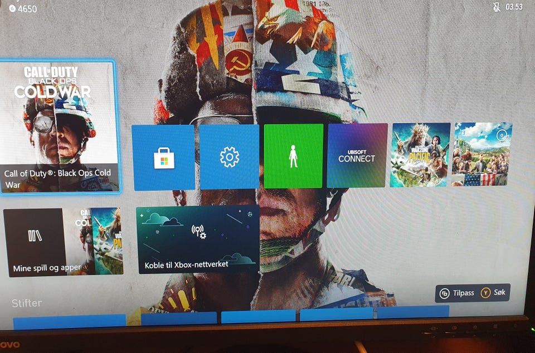Click the library books icon
The width and height of the screenshot is (535, 353).
point(35,236)
